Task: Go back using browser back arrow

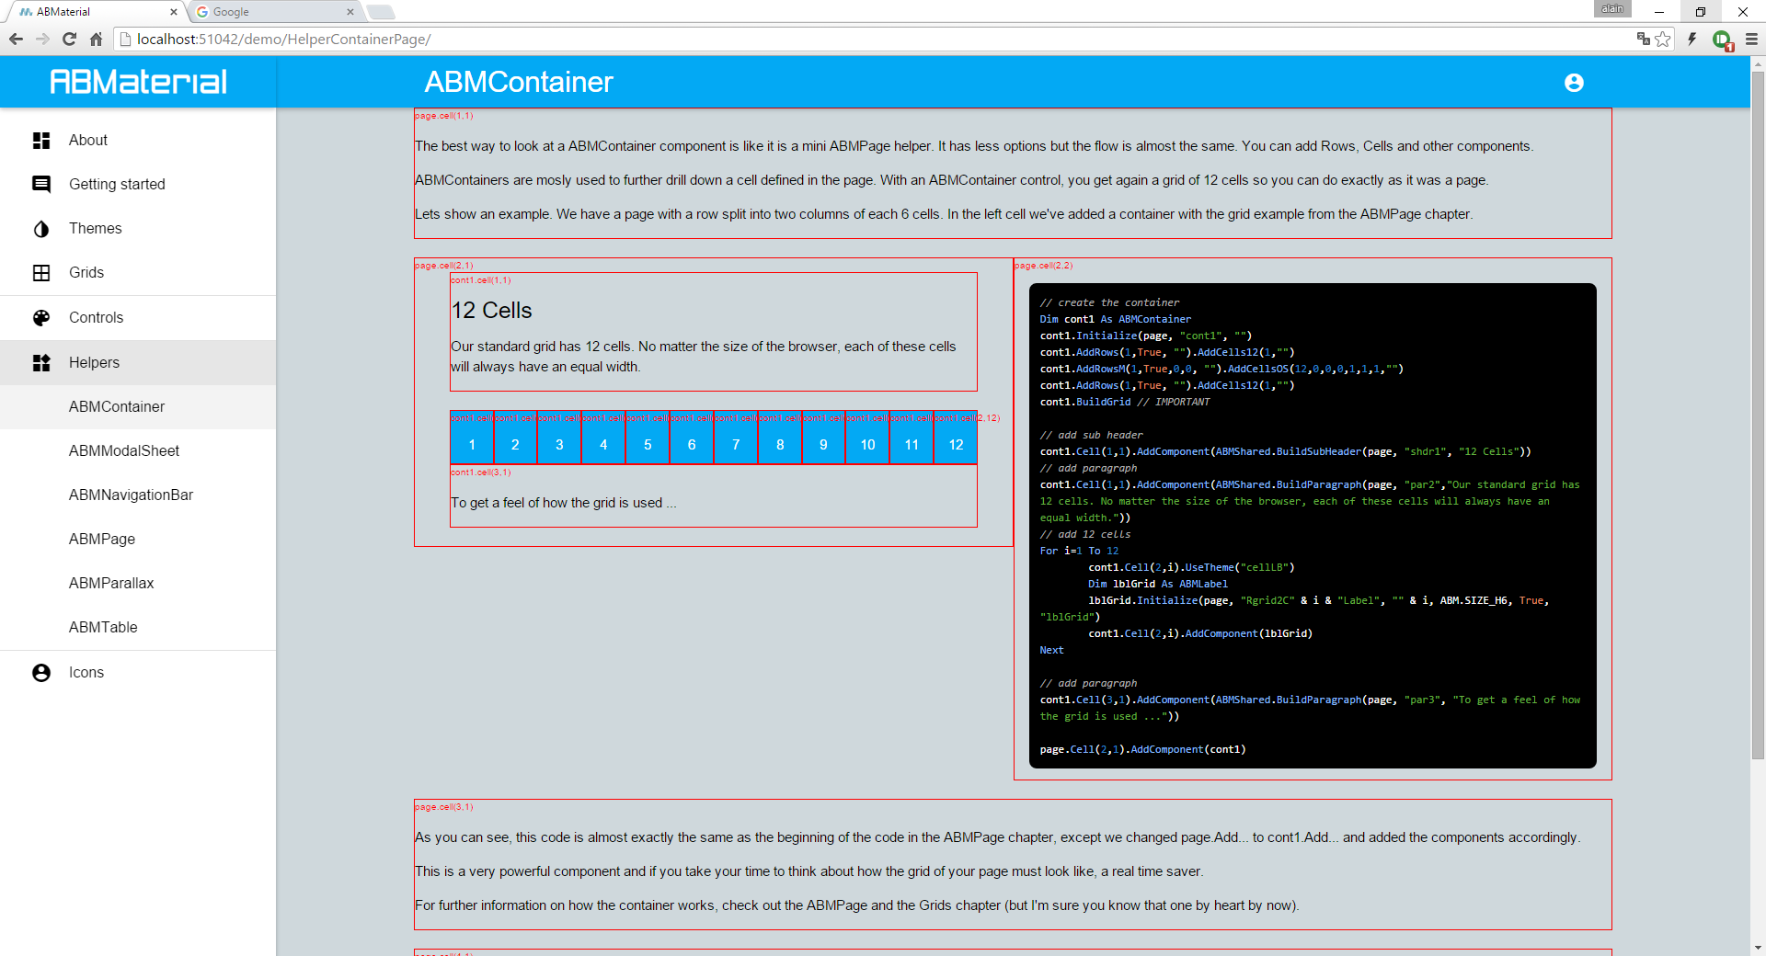Action: coord(16,39)
